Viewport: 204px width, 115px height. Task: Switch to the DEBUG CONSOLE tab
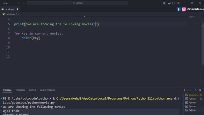(x=47, y=90)
